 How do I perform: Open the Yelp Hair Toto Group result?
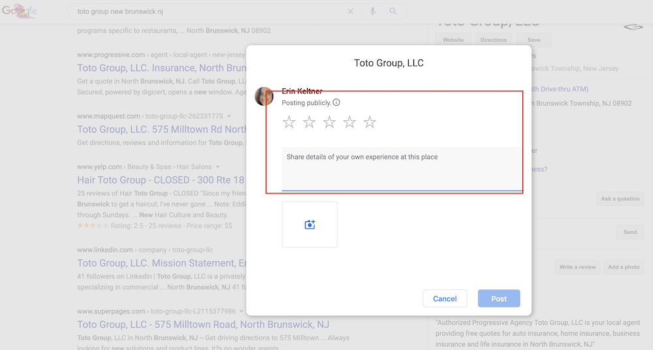(161, 180)
